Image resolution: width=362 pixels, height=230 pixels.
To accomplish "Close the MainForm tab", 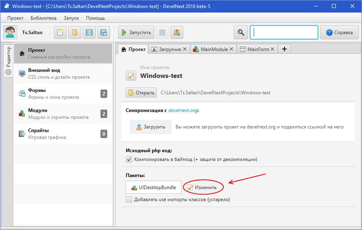I will tap(272, 49).
